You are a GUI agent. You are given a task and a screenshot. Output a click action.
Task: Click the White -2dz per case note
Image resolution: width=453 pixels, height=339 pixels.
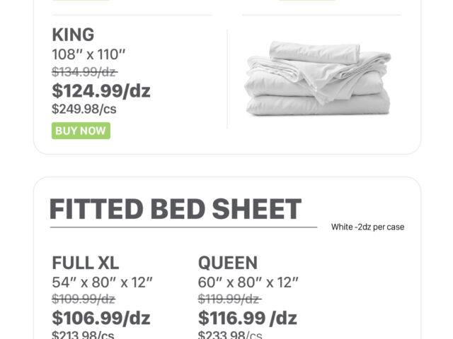point(367,227)
